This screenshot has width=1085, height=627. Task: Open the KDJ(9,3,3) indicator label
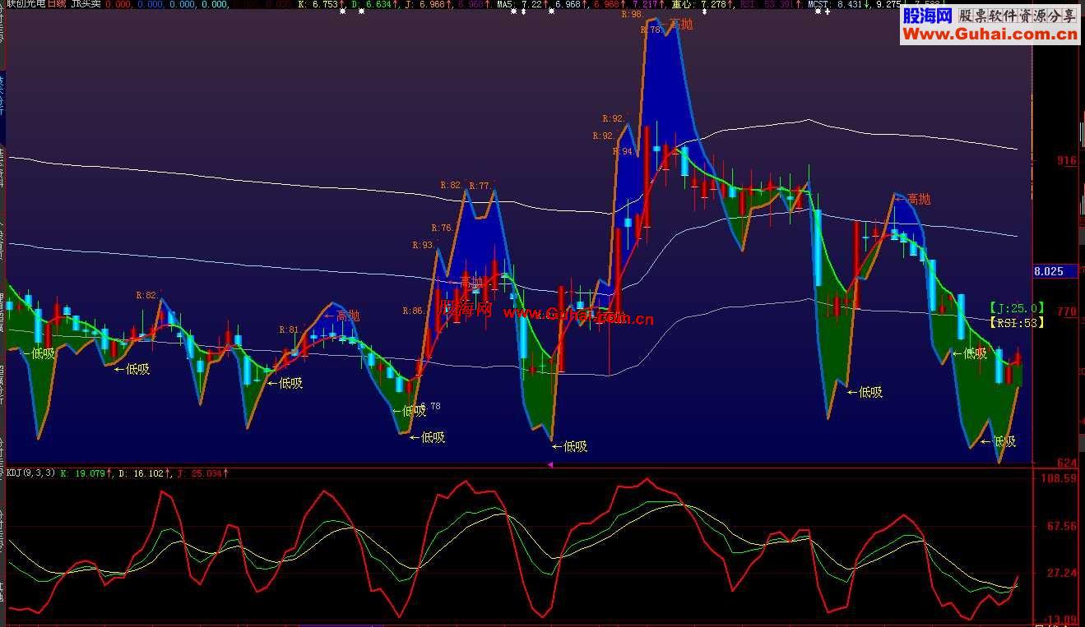coord(31,473)
